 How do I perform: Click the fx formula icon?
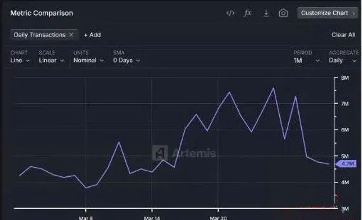(x=248, y=13)
